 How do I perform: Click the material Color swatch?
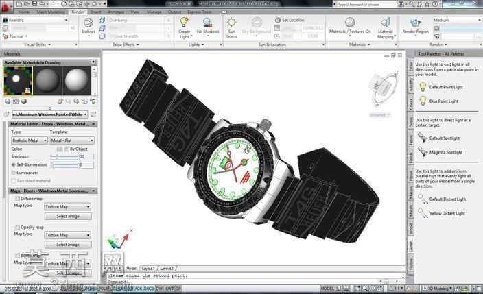[x=60, y=149]
